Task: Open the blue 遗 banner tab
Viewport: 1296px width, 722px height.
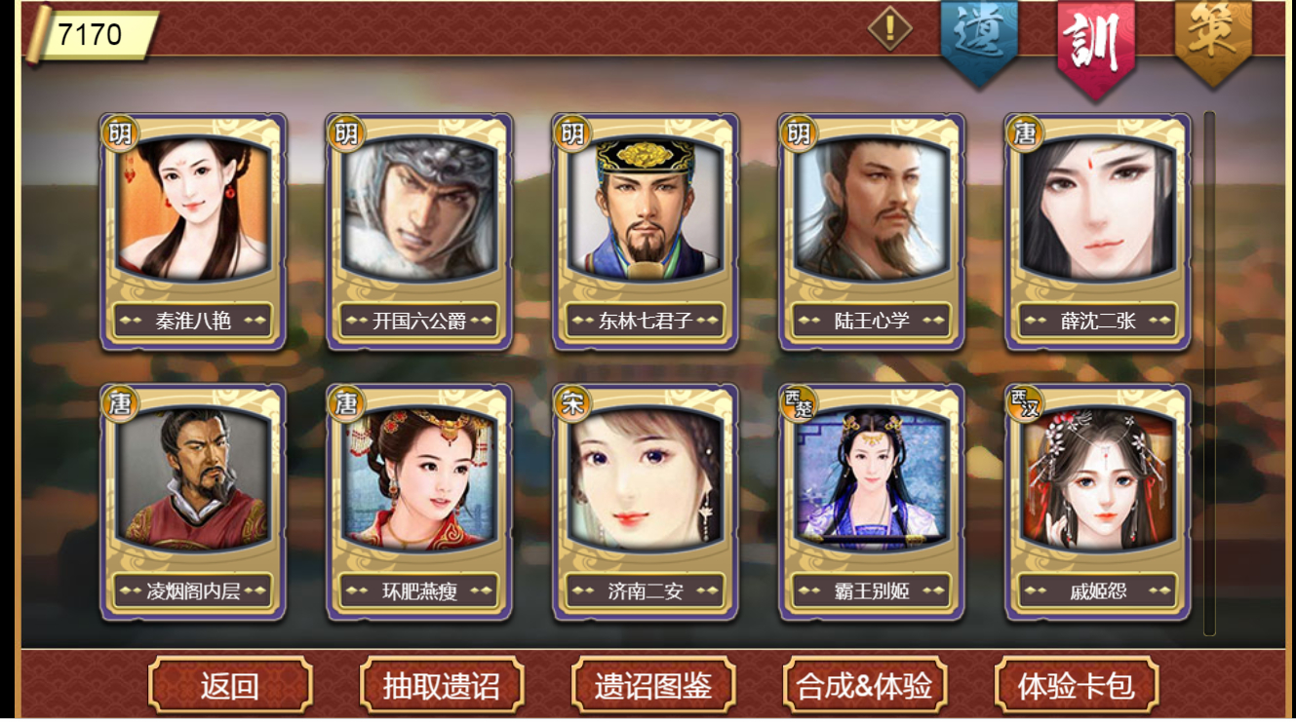Action: pos(979,41)
